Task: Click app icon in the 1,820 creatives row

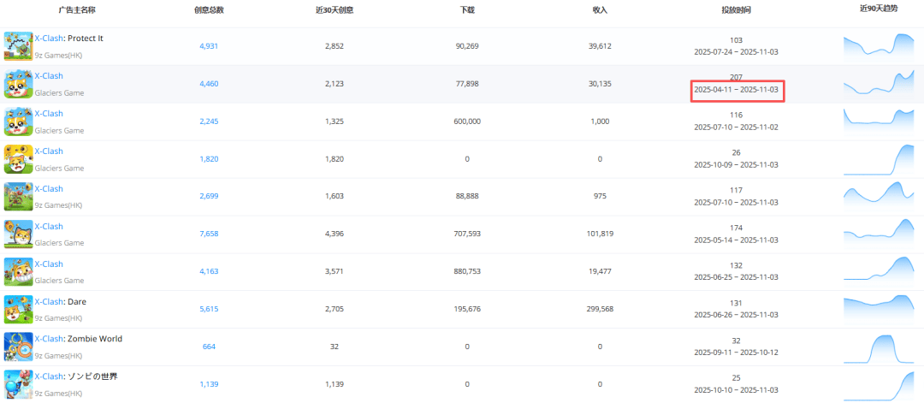Action: [x=18, y=159]
